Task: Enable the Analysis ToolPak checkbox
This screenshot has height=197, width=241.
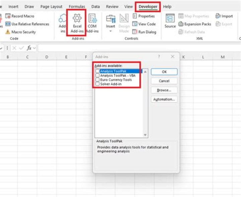Action: coord(97,71)
